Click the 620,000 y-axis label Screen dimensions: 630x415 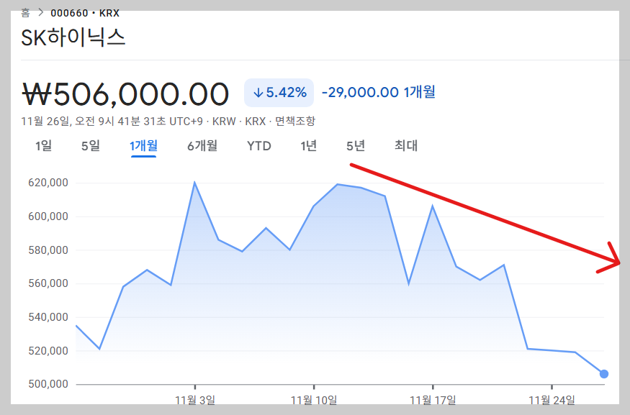[x=48, y=183]
